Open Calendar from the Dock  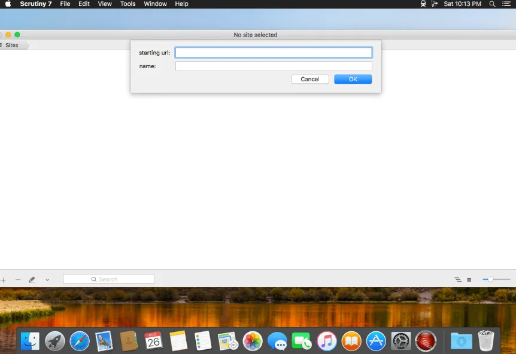click(153, 341)
